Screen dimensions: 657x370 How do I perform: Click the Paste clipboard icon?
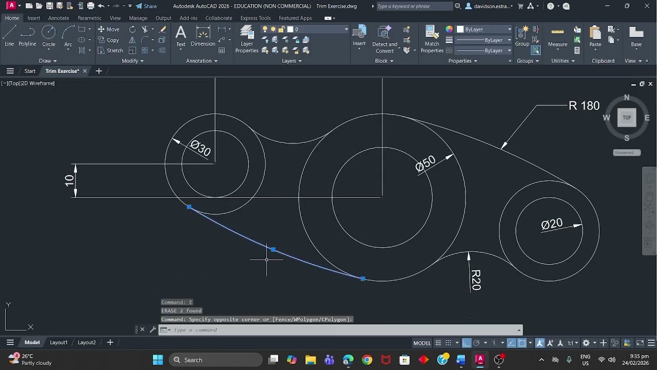595,36
